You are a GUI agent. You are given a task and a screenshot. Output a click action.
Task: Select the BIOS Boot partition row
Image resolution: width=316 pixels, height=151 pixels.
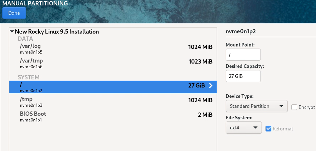pyautogui.click(x=113, y=116)
